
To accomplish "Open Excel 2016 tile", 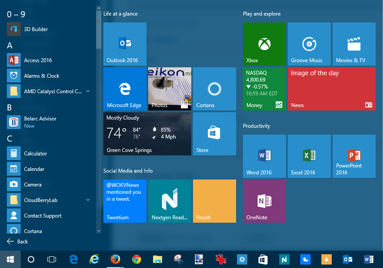I will click(x=309, y=156).
